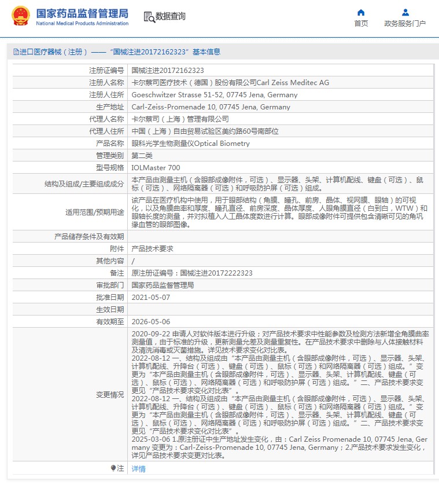Viewport: 439px width, 484px height.
Task: Click 数据查询 heading text
Action: (170, 16)
